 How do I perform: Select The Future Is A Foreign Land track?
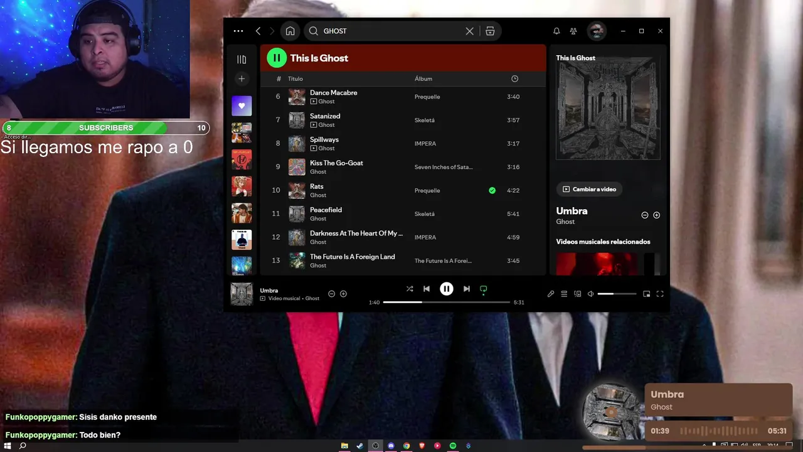[353, 257]
